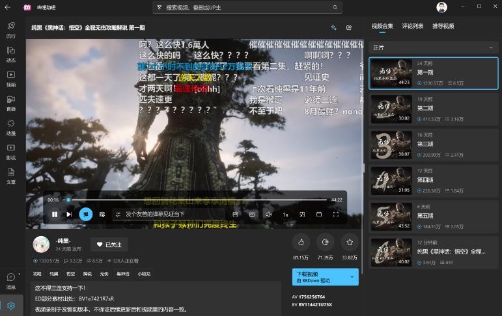Open the 流行 popular section in sidebar
Viewport: 502px width, 316px height.
[11, 30]
